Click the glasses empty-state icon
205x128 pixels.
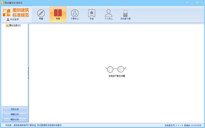[x=115, y=69]
